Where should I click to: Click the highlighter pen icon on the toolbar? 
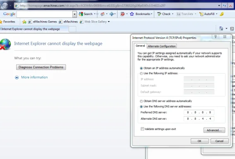coord(222,14)
